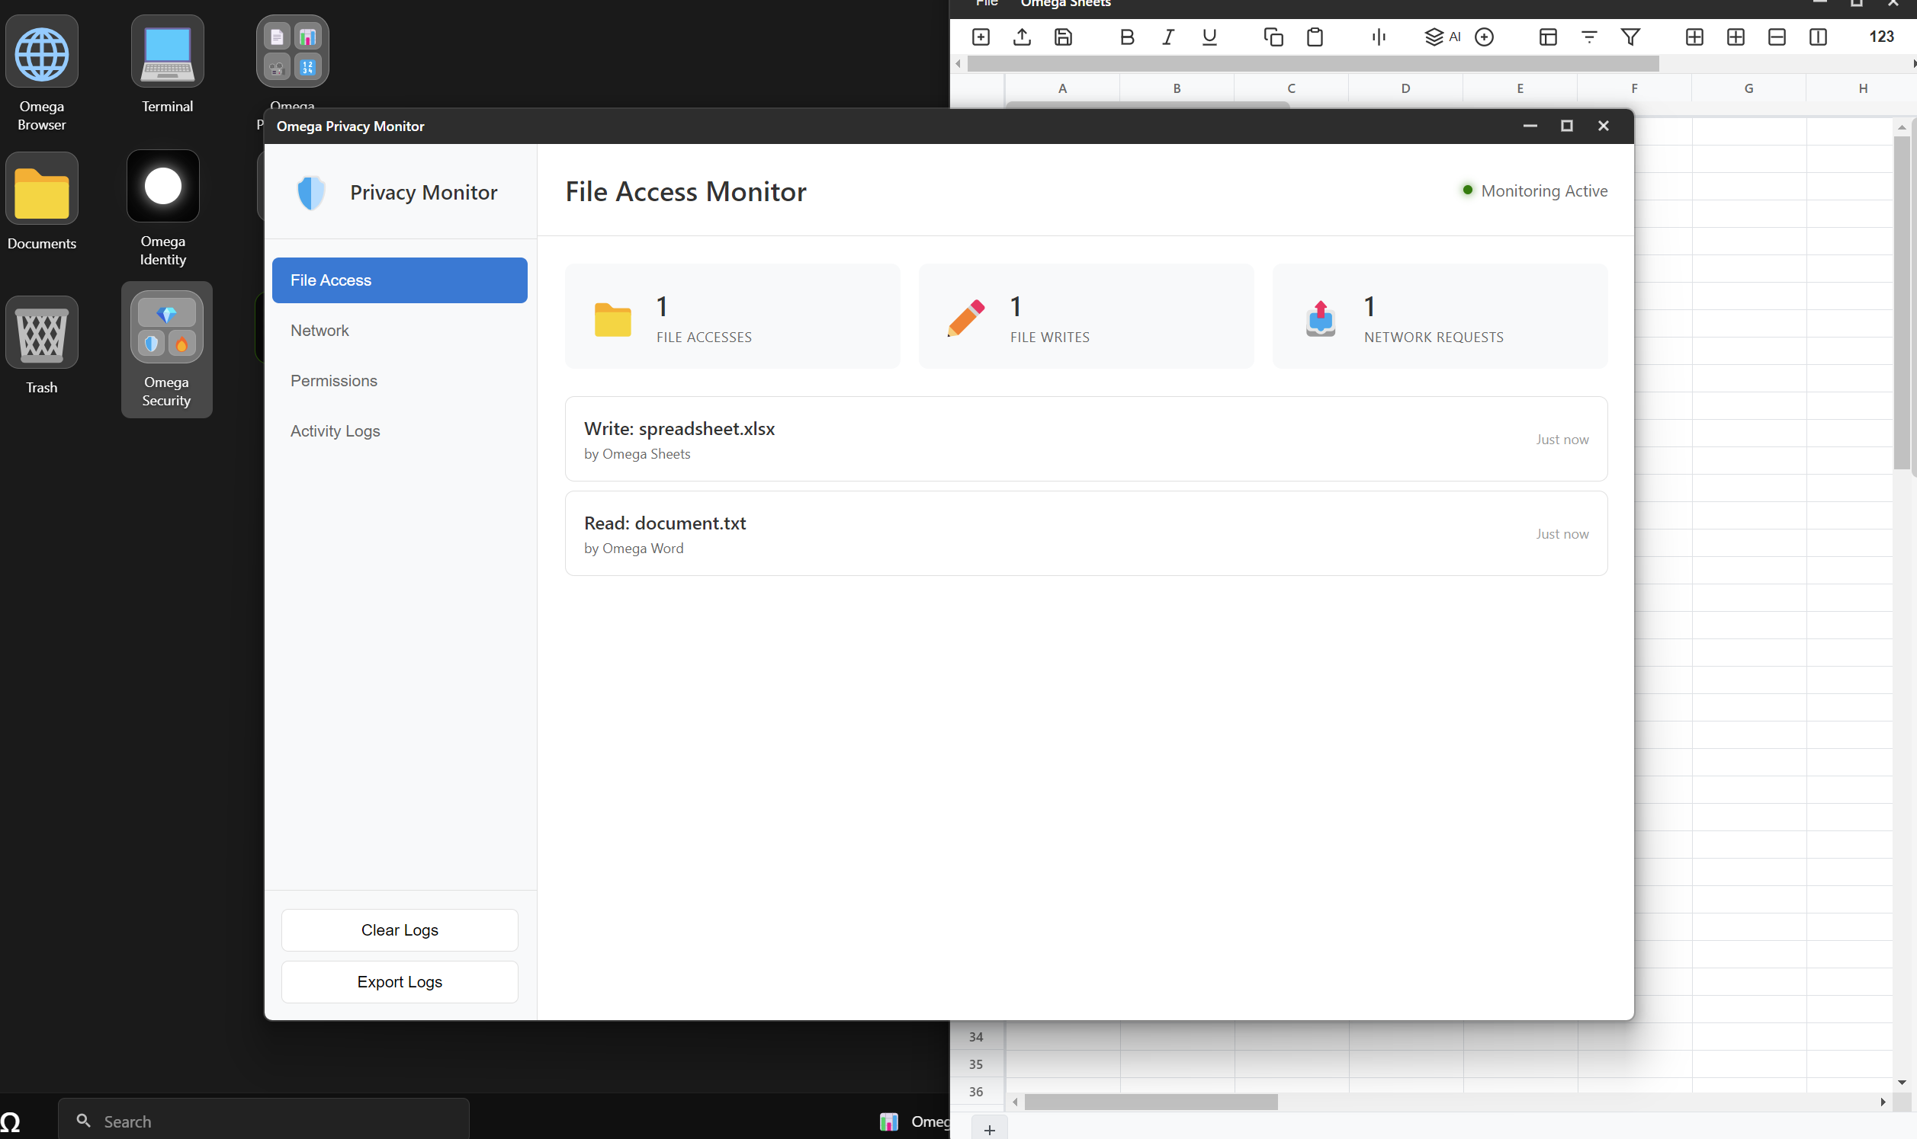Open the filter tool in the toolbar
Viewport: 1917px width, 1139px height.
click(x=1630, y=37)
